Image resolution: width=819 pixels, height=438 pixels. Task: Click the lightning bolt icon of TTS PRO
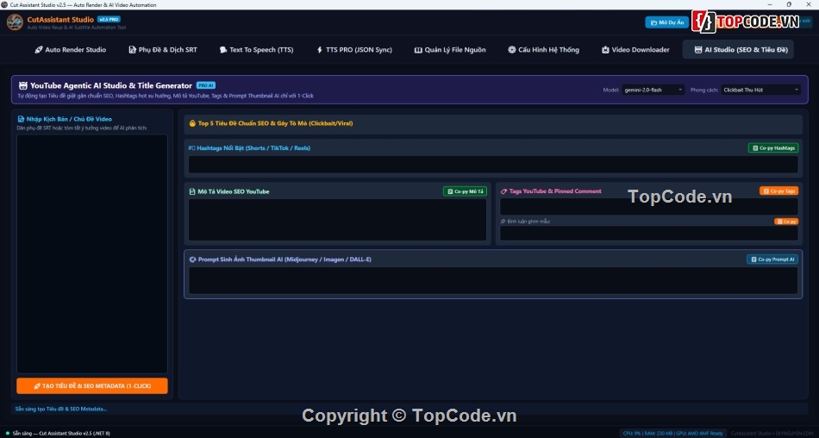320,50
